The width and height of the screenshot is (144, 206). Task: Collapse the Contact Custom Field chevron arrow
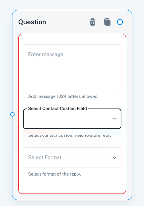click(114, 119)
